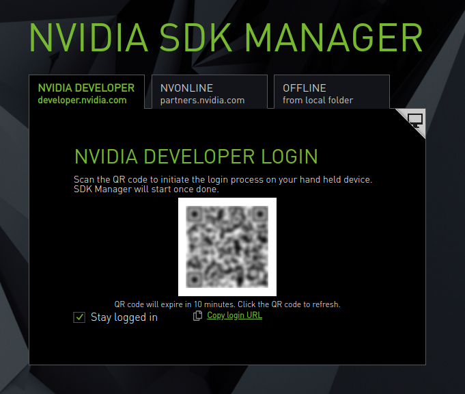
Task: Click partners.nvidia.com under NVONLINE
Action: pos(202,101)
